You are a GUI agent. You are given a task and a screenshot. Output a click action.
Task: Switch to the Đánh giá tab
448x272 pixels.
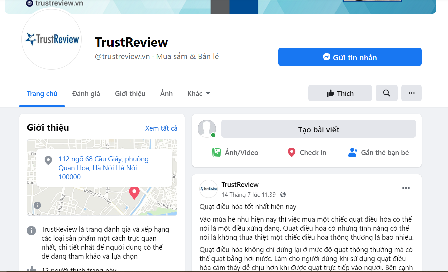pyautogui.click(x=86, y=94)
